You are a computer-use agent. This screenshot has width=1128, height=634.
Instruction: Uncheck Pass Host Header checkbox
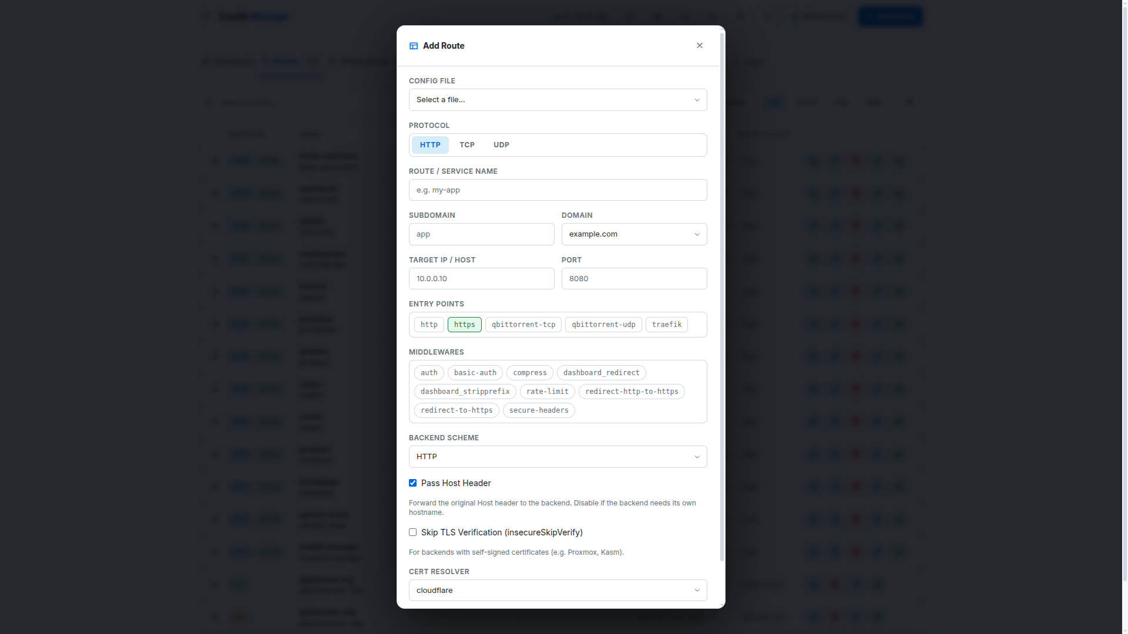[412, 483]
